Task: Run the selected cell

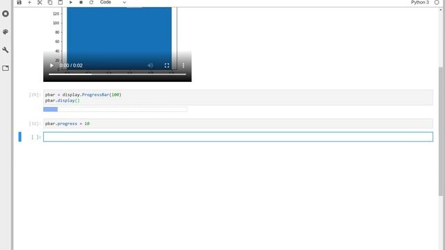Action: (71, 2)
